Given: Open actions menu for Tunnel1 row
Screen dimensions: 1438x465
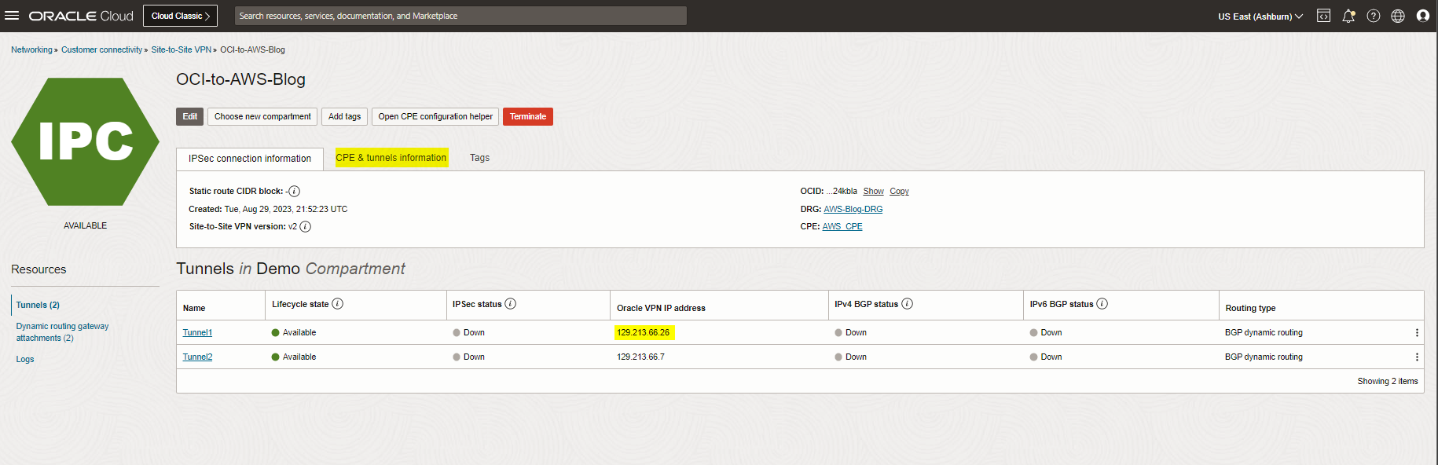Looking at the screenshot, I should point(1416,333).
